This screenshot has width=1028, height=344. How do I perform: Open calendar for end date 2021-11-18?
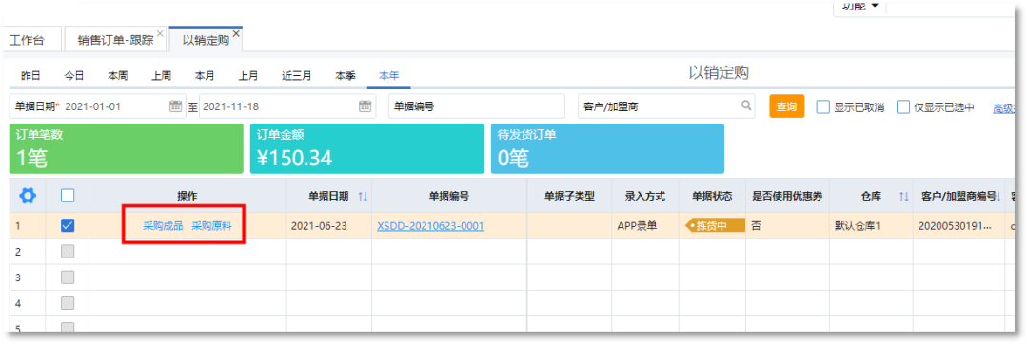click(x=366, y=105)
